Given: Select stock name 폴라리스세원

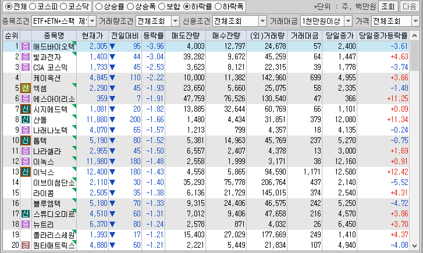Looking at the screenshot, I should [54, 235].
